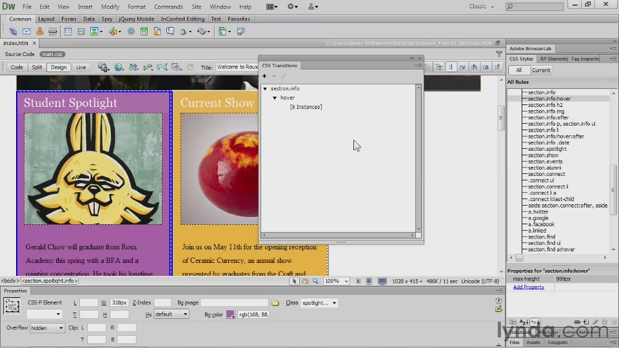Toggle the :v visited state button
619x348 pixels.
tap(462, 67)
